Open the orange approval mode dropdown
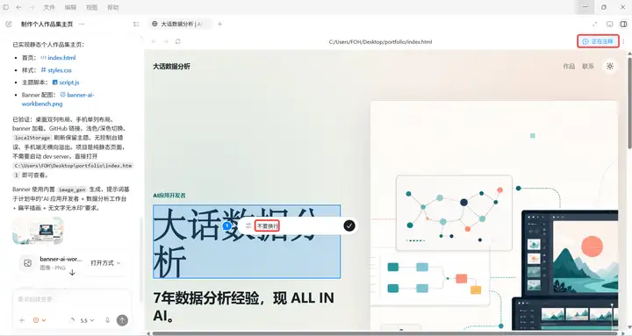This screenshot has width=632, height=336. (x=39, y=320)
